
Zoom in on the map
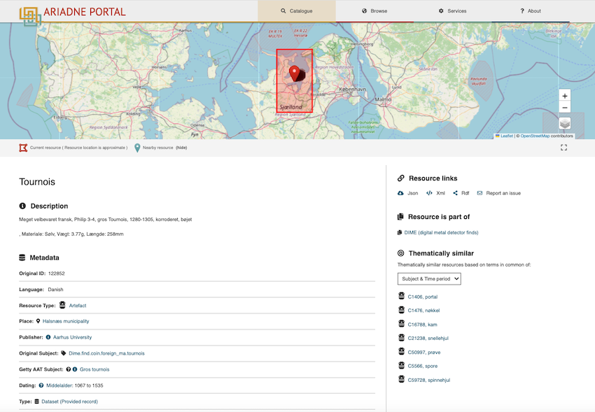565,96
